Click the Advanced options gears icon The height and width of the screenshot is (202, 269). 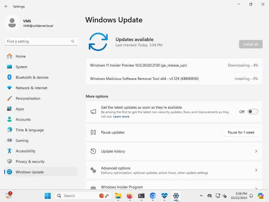tap(93, 170)
